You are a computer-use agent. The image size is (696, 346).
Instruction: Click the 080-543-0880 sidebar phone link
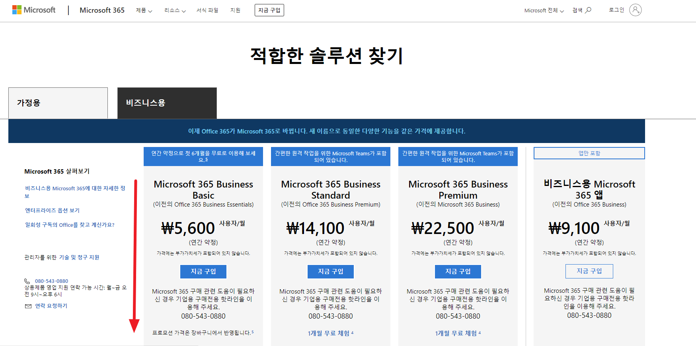[51, 281]
